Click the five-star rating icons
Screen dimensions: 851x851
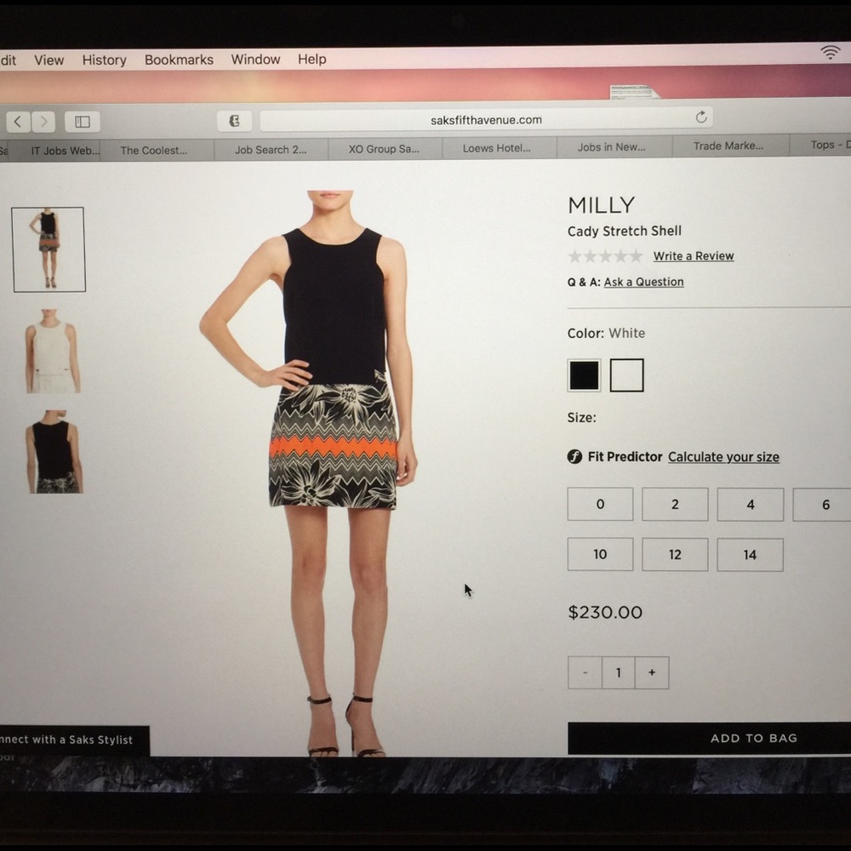point(605,256)
